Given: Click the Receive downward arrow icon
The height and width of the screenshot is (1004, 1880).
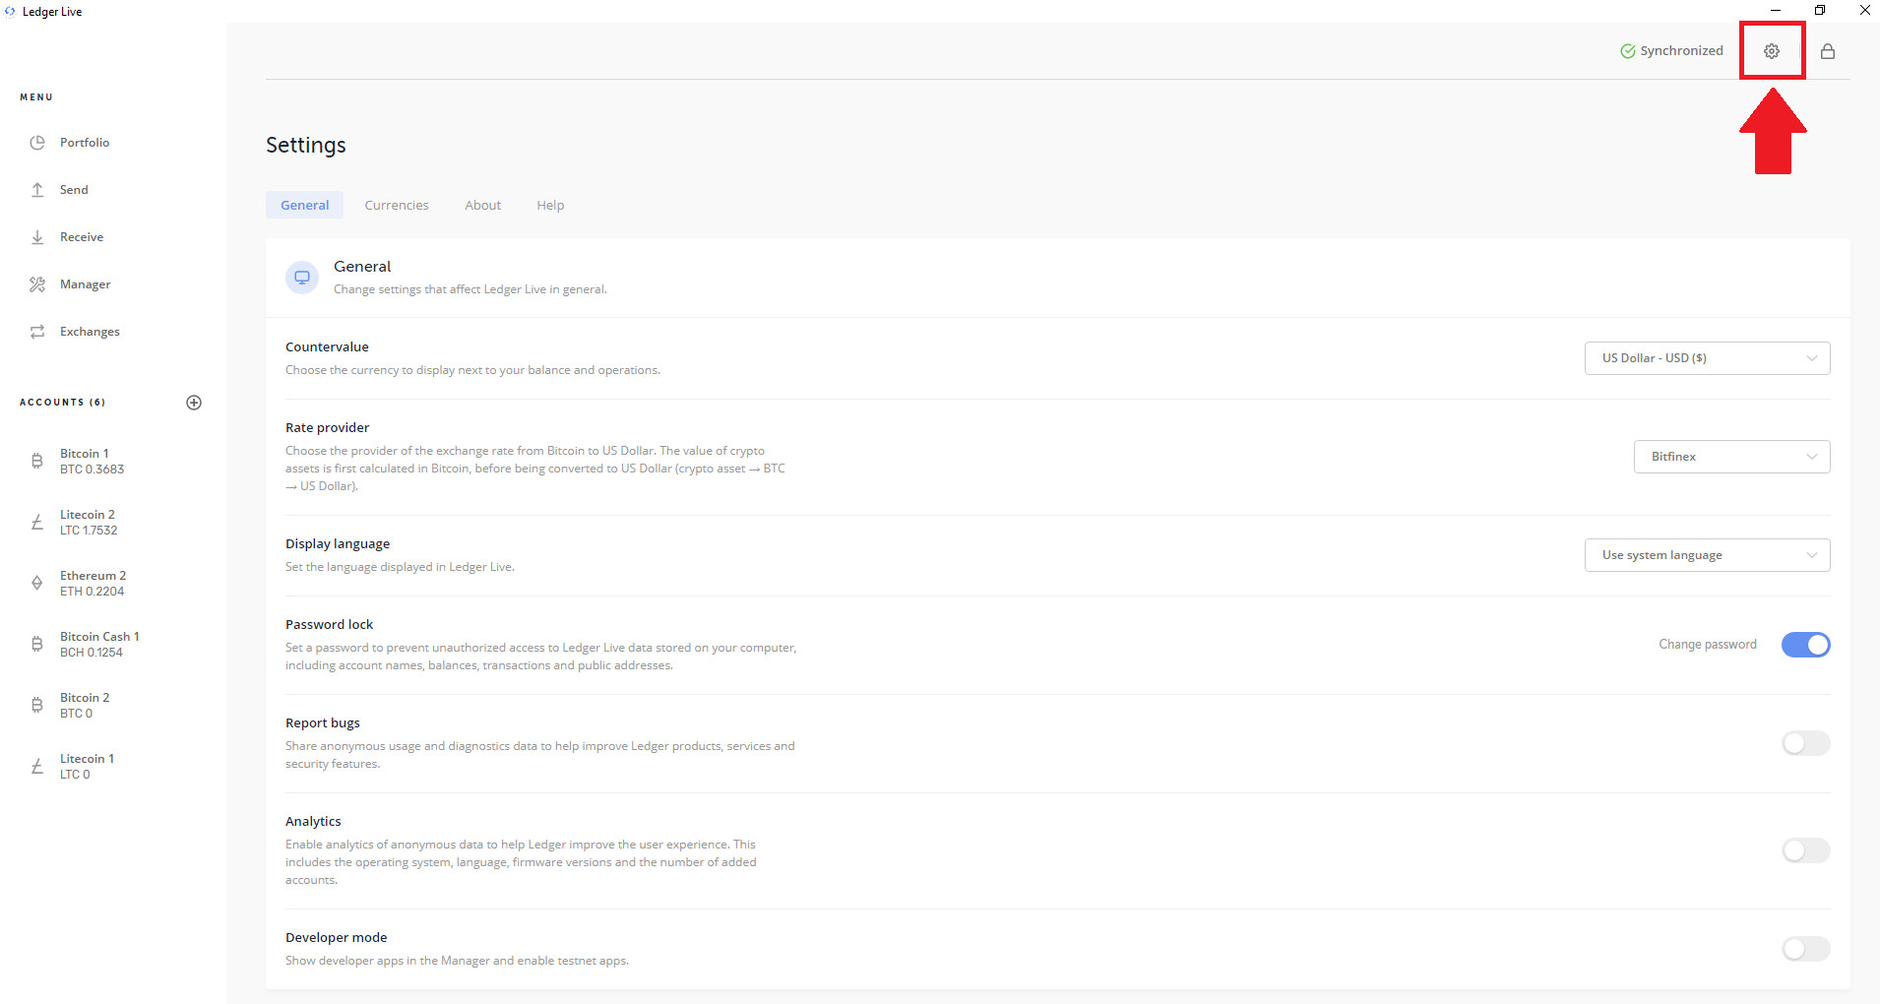Looking at the screenshot, I should 37,237.
